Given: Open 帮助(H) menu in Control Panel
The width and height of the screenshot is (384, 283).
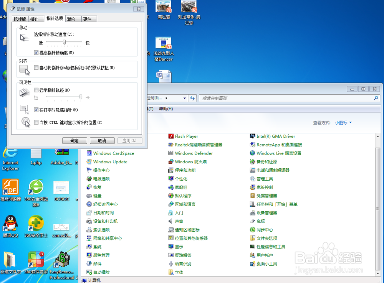Looking at the screenshot, I should point(166,109).
